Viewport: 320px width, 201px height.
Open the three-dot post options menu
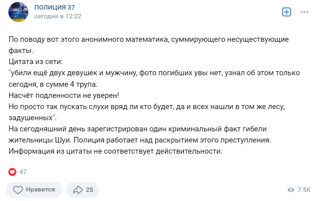(304, 12)
